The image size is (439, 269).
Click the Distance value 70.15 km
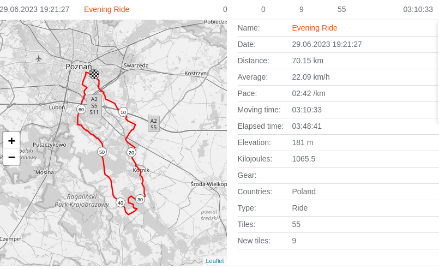pos(308,61)
